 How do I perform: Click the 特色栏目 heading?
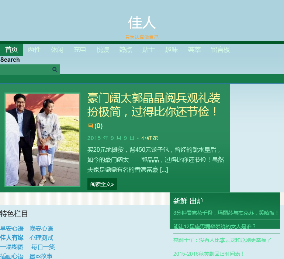(x=14, y=213)
